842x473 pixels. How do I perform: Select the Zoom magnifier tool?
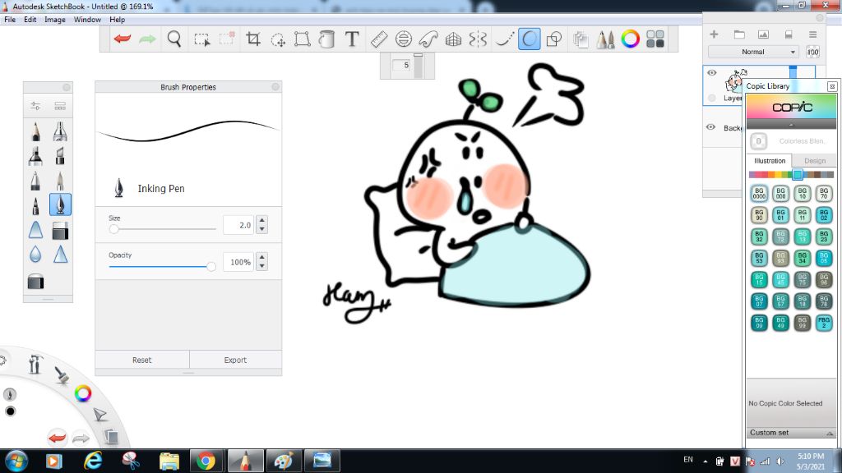174,39
